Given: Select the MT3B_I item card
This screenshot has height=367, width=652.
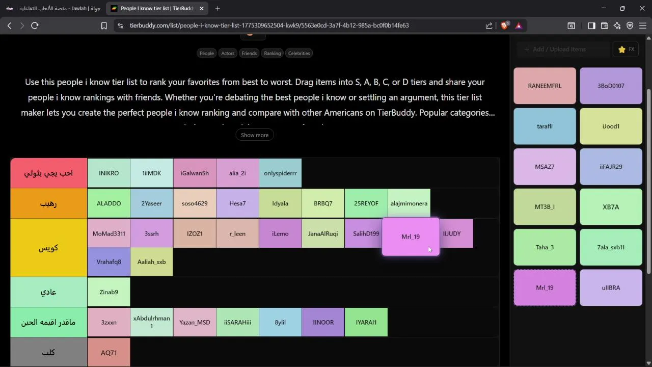Looking at the screenshot, I should (x=545, y=207).
